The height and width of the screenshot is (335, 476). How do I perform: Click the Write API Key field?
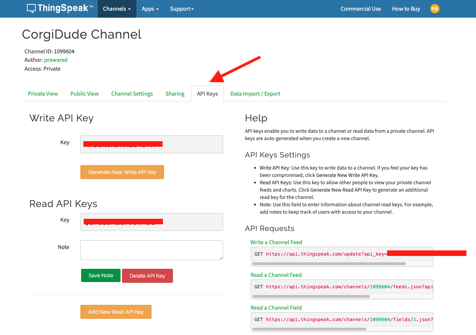pyautogui.click(x=152, y=144)
